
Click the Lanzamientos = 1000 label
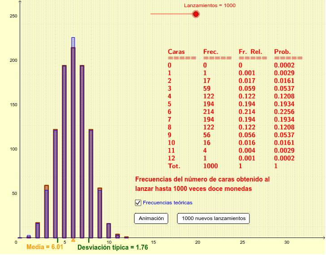click(210, 6)
